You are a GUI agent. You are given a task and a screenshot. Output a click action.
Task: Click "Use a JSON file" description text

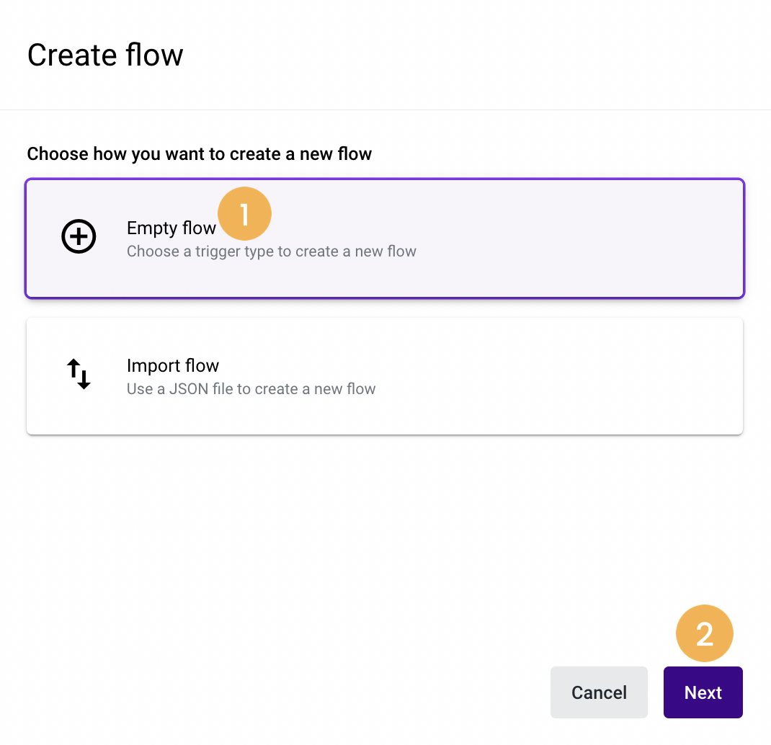pos(251,389)
